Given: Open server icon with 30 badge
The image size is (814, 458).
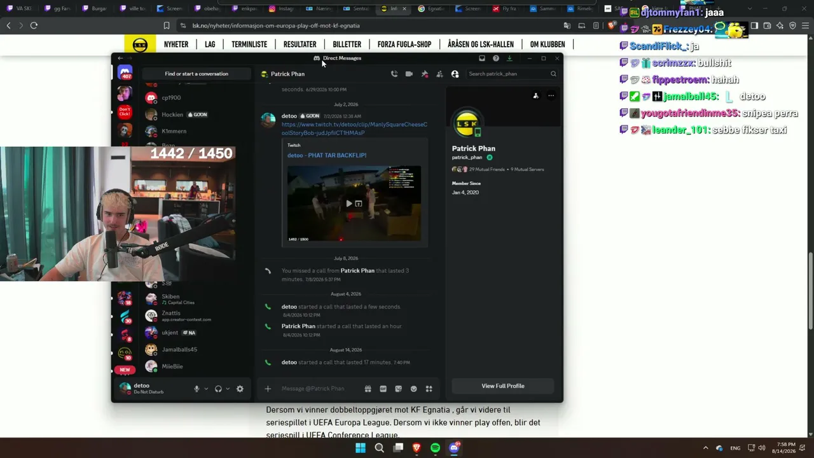Looking at the screenshot, I should click(125, 316).
